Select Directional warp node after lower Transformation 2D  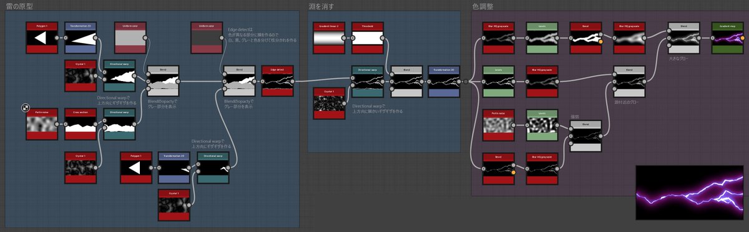point(213,168)
